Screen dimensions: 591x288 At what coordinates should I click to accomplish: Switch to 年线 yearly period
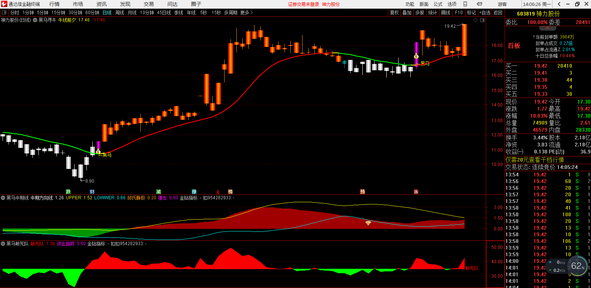pos(191,13)
